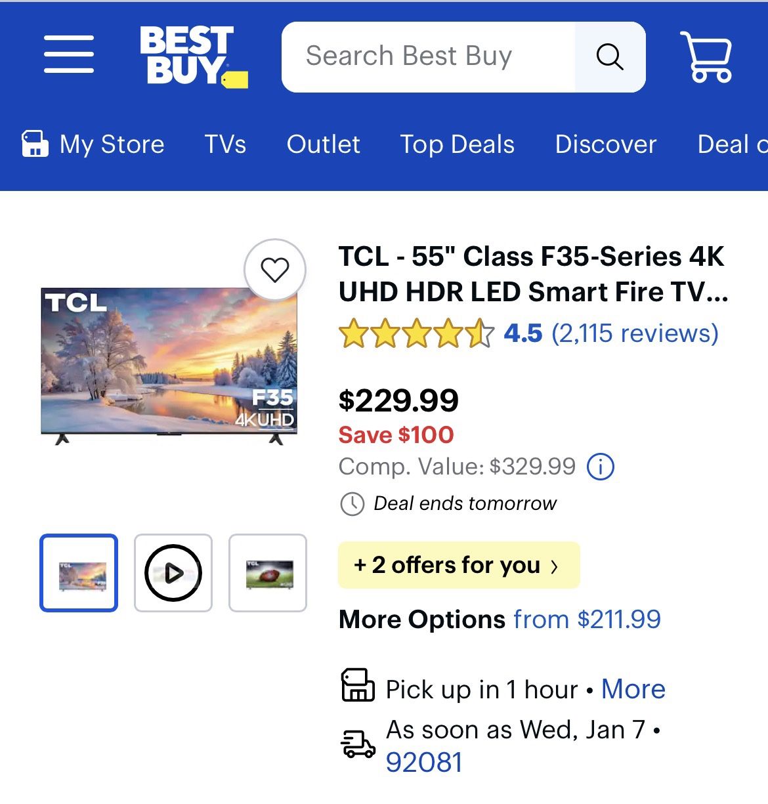Screen dimensions: 768x804
Task: Click More next to Pick up in 1 hour
Action: pos(633,688)
